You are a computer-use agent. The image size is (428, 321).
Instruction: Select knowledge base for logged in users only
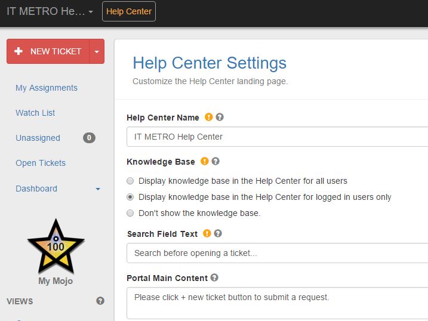(x=130, y=197)
